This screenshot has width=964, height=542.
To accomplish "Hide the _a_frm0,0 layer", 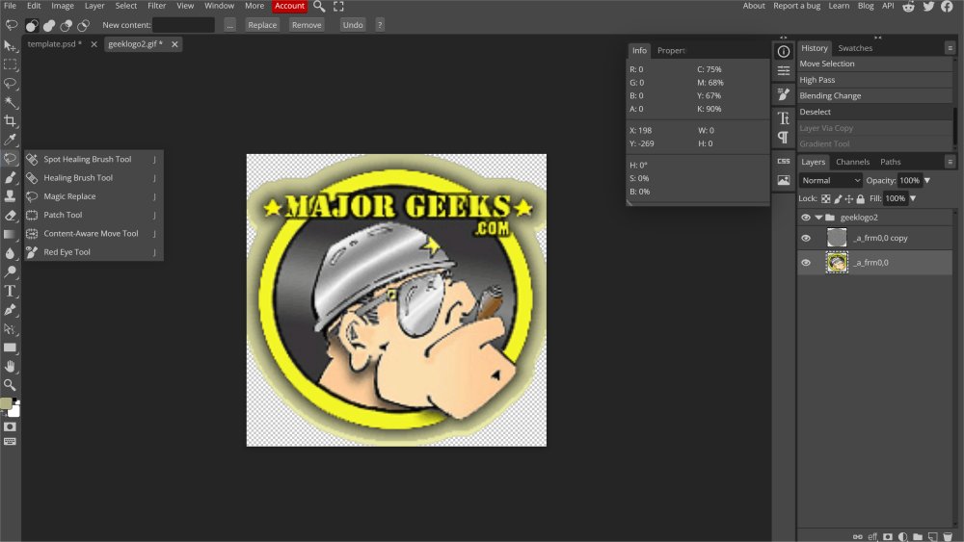I will pyautogui.click(x=805, y=263).
